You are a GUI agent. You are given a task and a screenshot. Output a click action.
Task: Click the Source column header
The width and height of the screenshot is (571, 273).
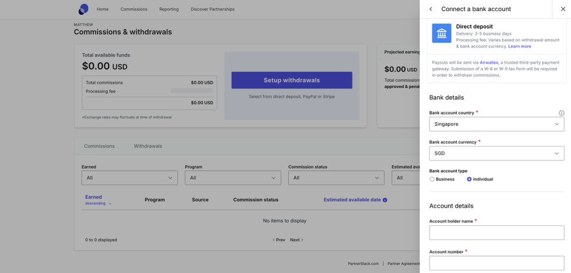[x=200, y=200]
